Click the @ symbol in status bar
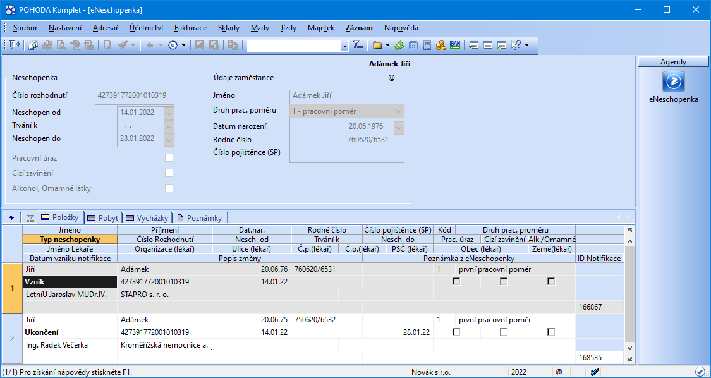711x378 pixels. click(559, 372)
